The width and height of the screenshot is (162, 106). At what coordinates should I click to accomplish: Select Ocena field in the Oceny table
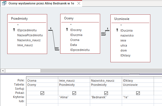click(75, 40)
